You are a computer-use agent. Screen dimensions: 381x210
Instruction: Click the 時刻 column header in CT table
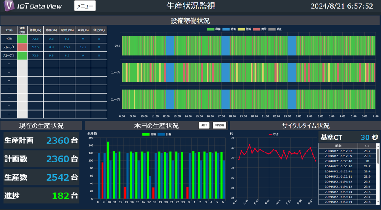click(x=338, y=146)
